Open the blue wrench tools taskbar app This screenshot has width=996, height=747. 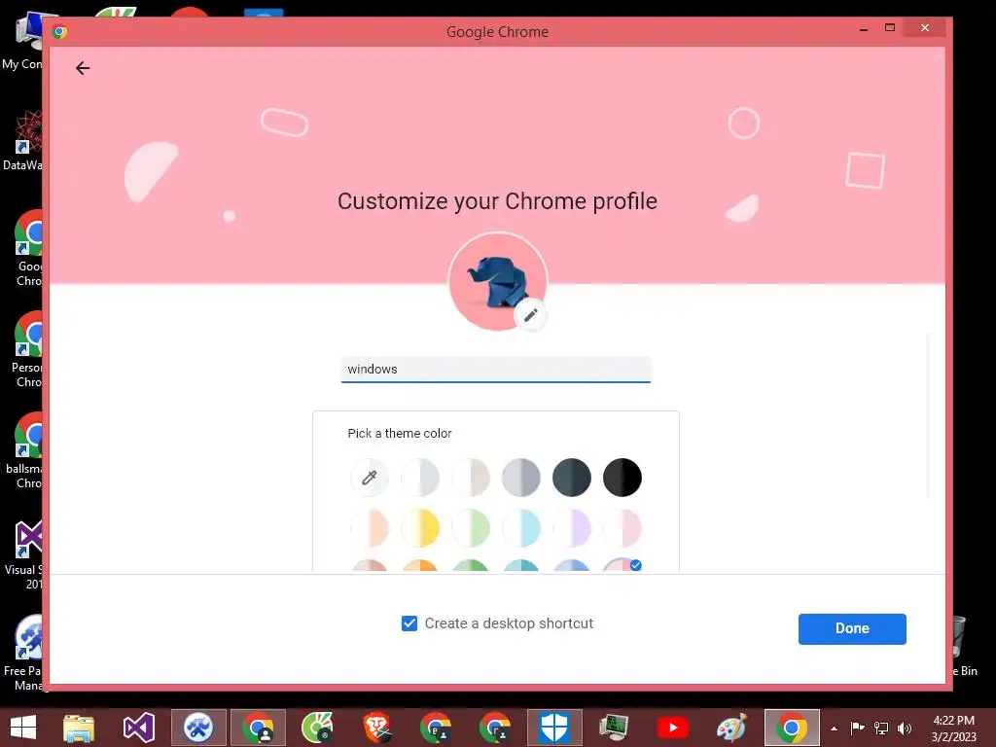click(198, 728)
